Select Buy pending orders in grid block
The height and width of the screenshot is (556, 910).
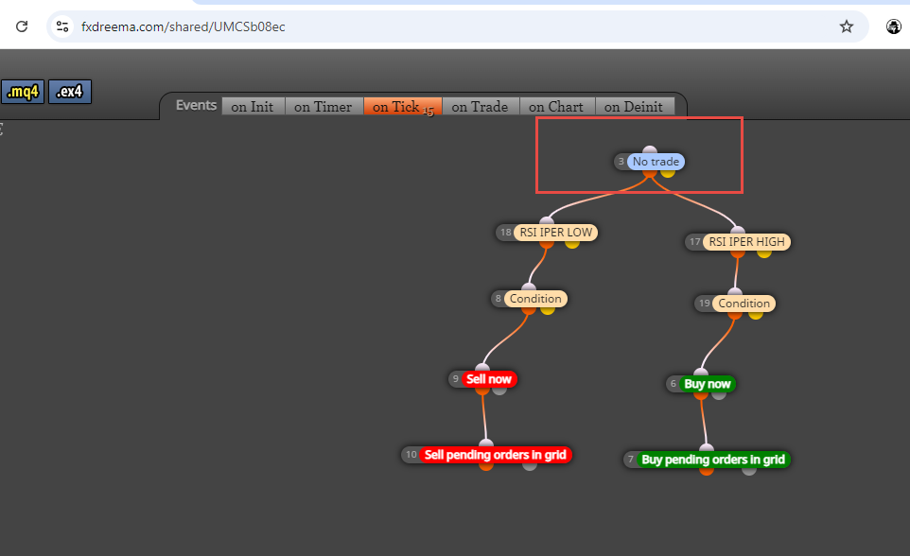[713, 459]
